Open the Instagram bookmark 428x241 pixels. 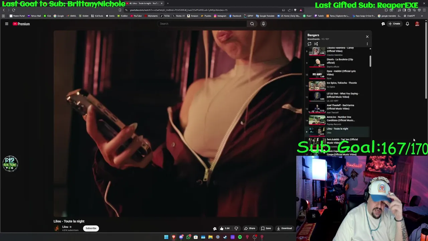point(220,16)
